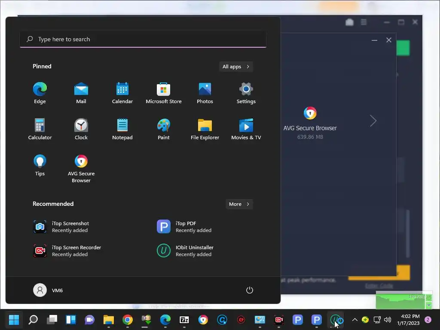This screenshot has height=330, width=440.
Task: Open the volume control in the system tray
Action: click(x=388, y=320)
